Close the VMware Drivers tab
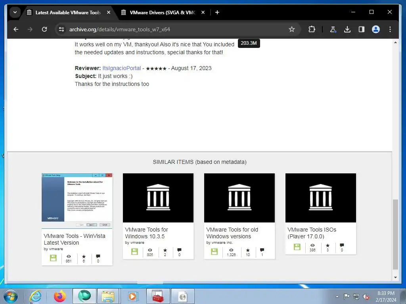 coord(203,12)
